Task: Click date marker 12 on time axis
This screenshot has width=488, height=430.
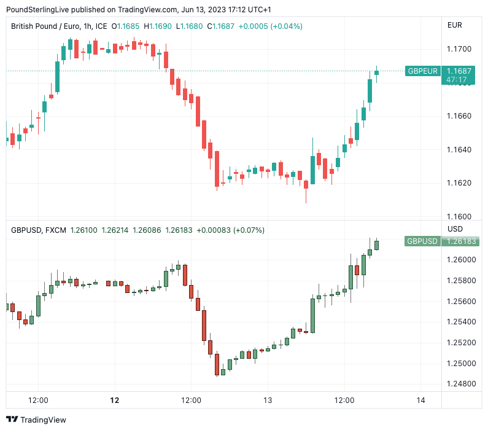Action: pos(114,400)
